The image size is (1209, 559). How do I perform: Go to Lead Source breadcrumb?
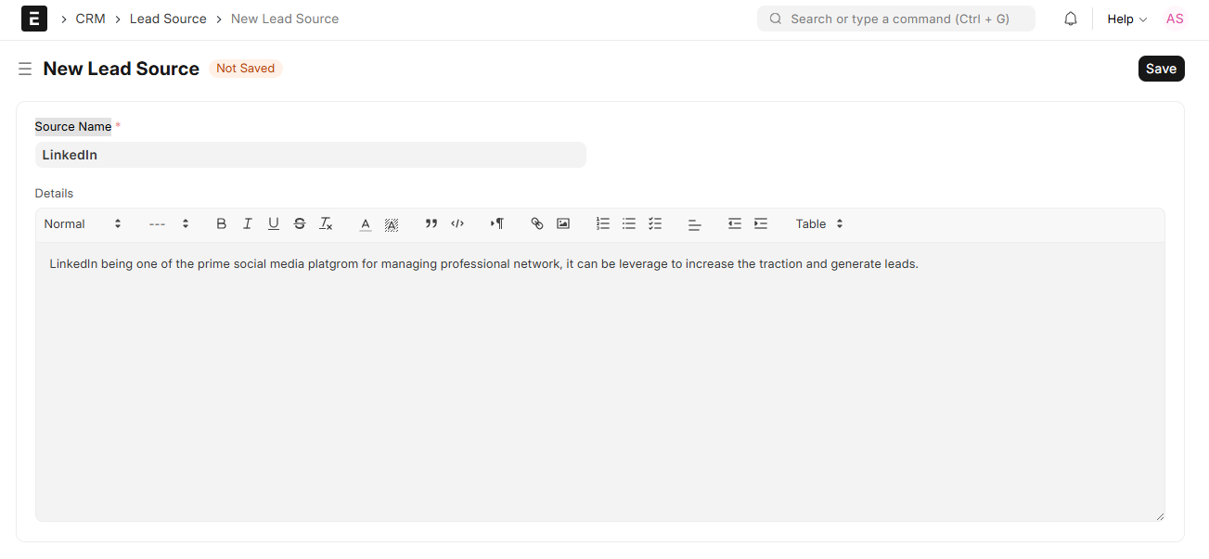tap(168, 19)
